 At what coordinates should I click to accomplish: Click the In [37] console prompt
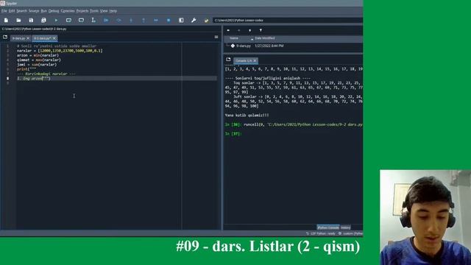233,134
